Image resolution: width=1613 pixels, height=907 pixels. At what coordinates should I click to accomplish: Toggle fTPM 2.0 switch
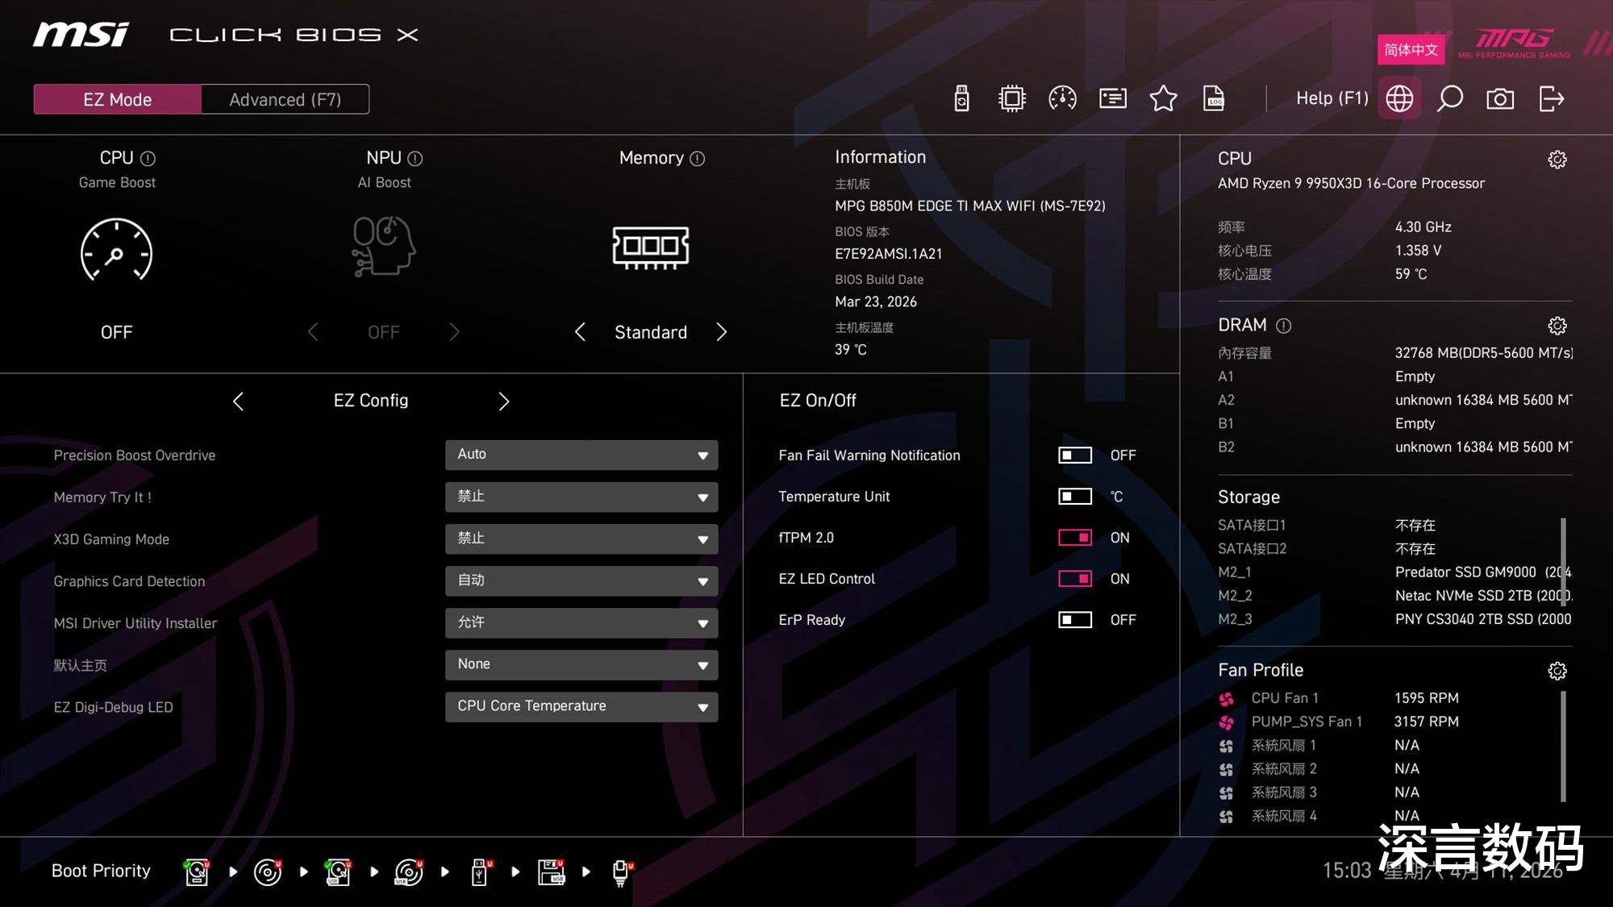tap(1075, 538)
